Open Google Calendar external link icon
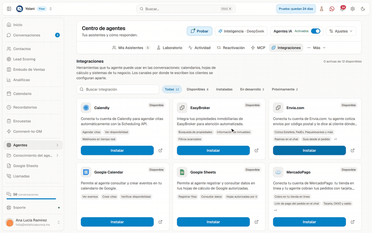This screenshot has height=233, width=372. 160,222
